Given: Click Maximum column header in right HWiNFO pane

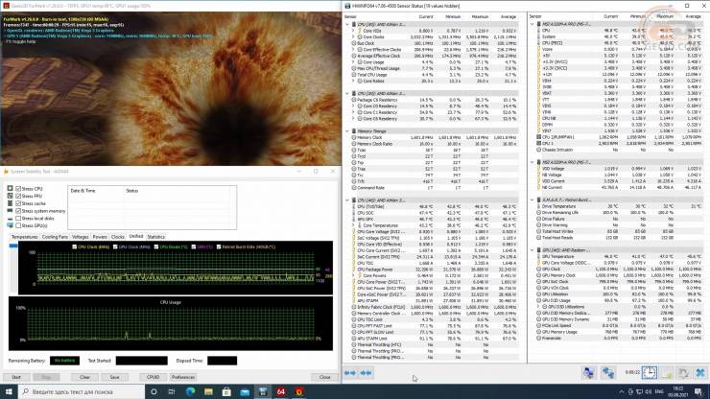Looking at the screenshot, I should 665,16.
